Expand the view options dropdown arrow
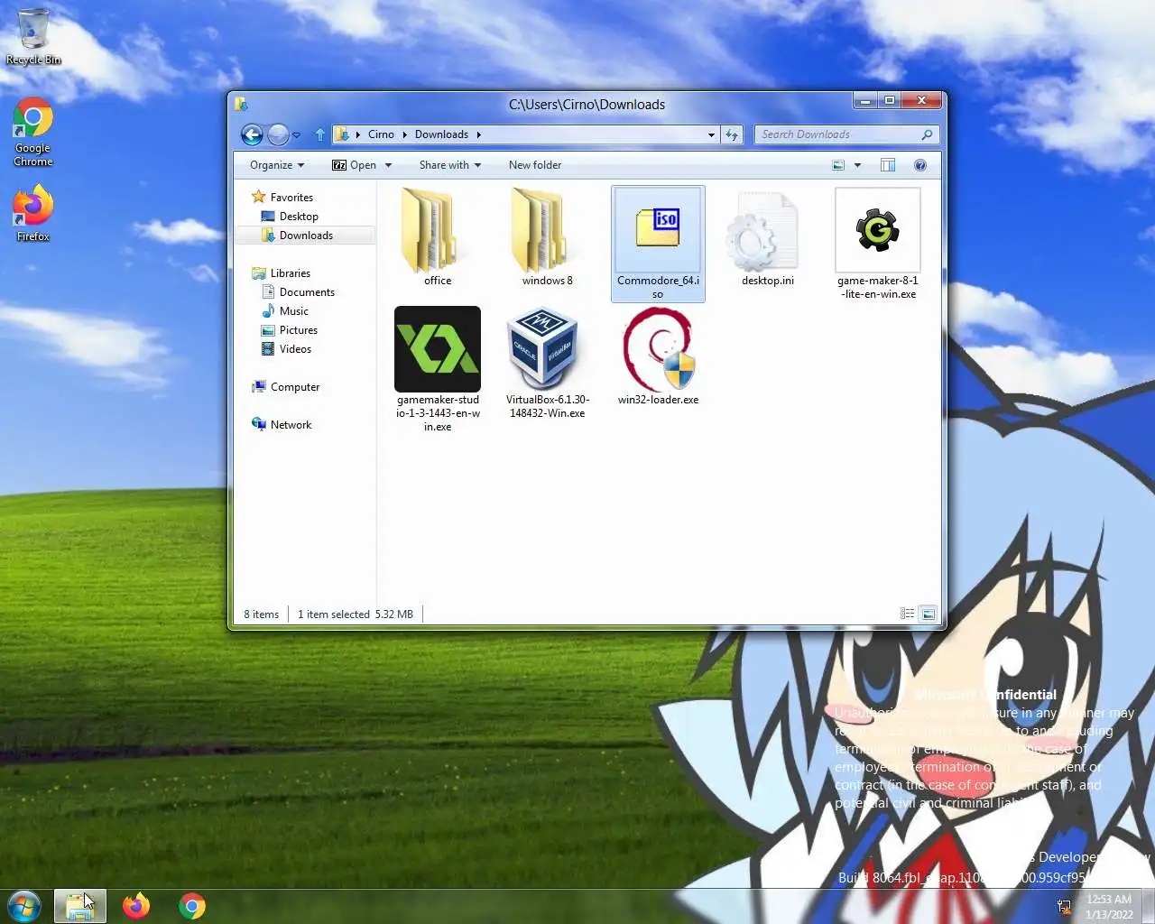Screen dimensions: 1155x924 coord(857,165)
